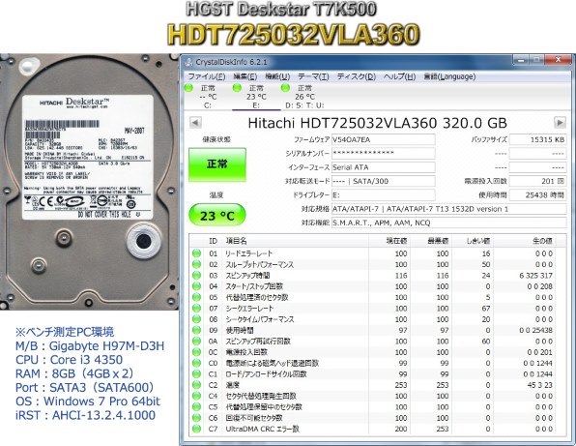Select the スピンアップ時間 attribute name

coord(248,276)
